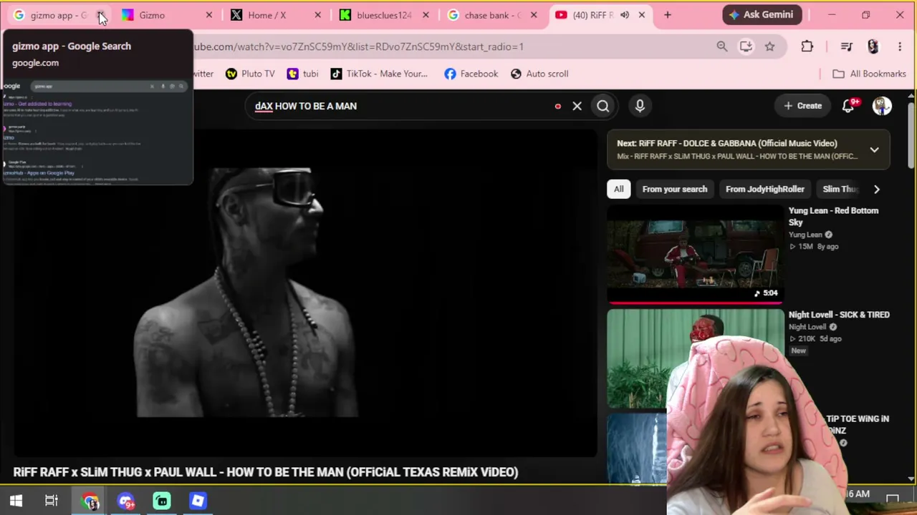Open the TikTok - Make Your bookmark
This screenshot has height=515, width=917.
pyautogui.click(x=379, y=74)
